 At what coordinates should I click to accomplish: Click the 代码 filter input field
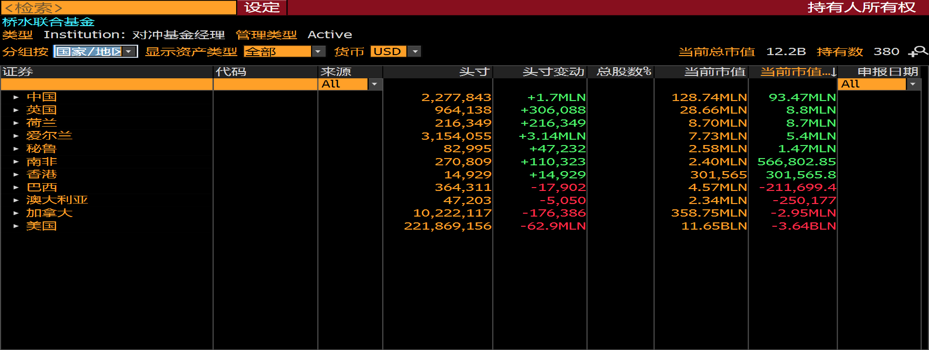265,84
